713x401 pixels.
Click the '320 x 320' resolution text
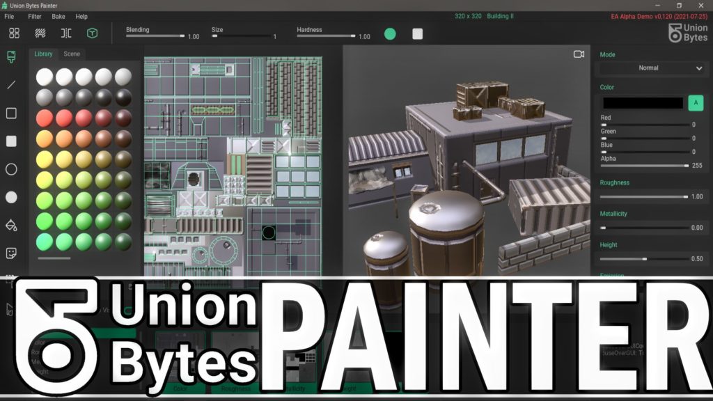pyautogui.click(x=468, y=16)
